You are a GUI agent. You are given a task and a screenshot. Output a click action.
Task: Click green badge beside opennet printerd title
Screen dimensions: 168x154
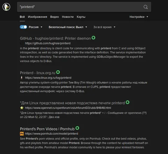coord(127,102)
